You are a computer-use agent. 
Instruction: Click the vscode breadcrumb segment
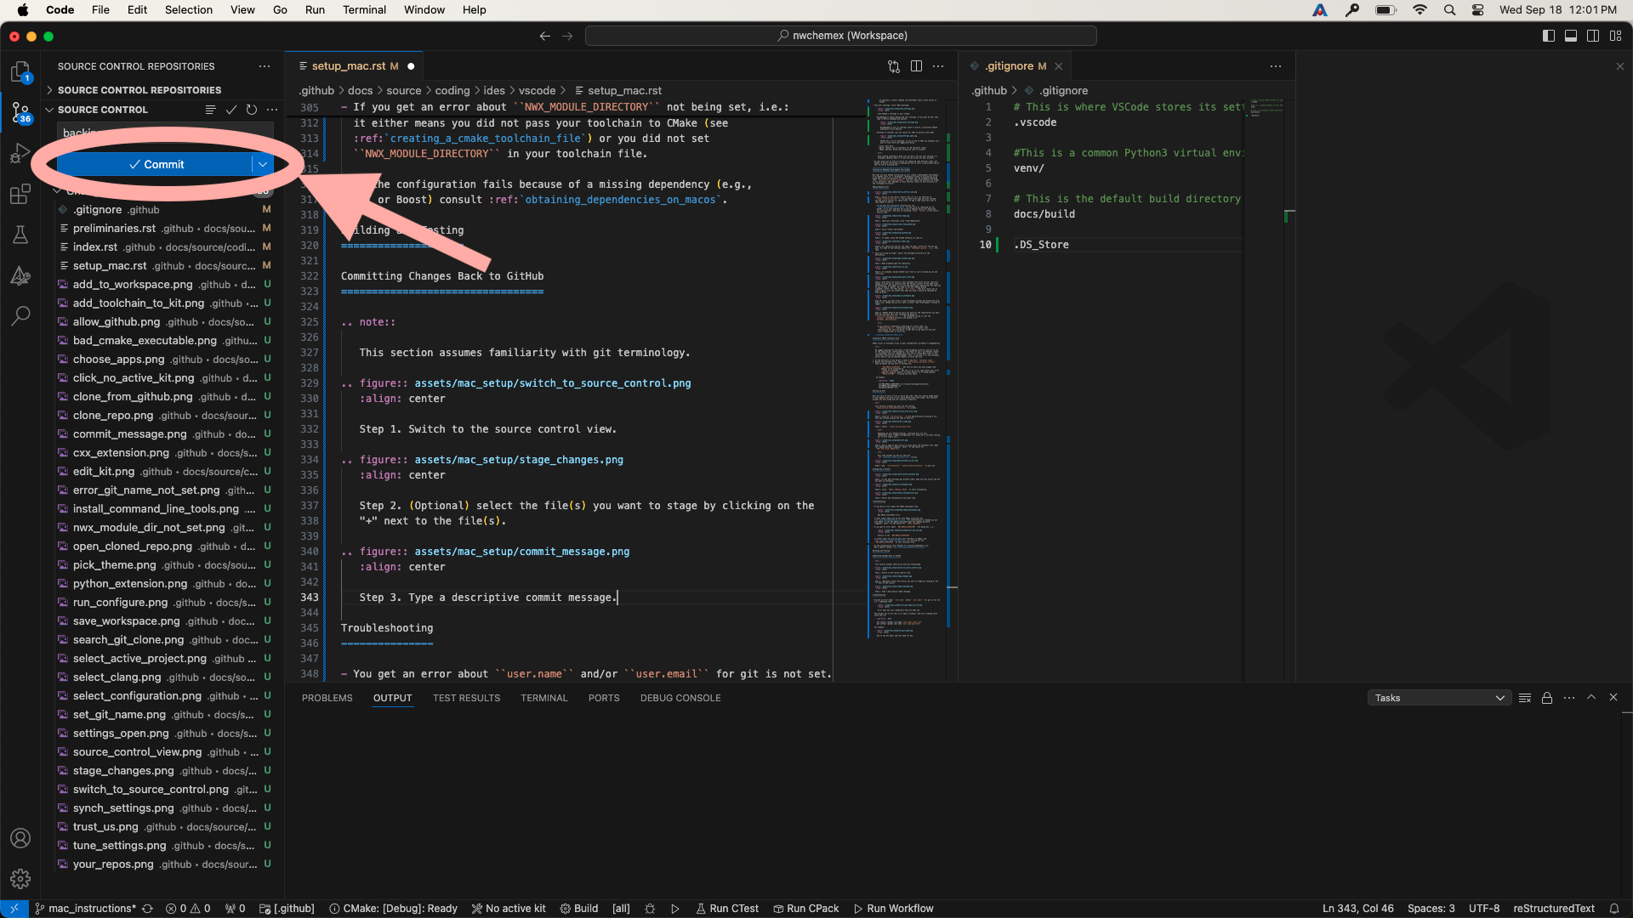pos(537,91)
